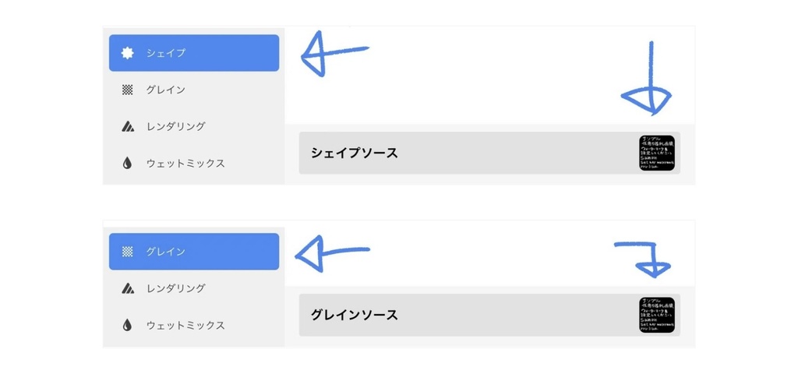Switch to the unselected グレイン tab label
Viewport: 798px width, 381px height.
point(166,90)
